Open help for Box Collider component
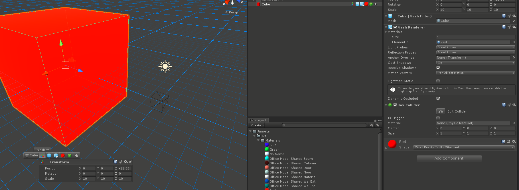This screenshot has height=190, width=519. [x=504, y=105]
